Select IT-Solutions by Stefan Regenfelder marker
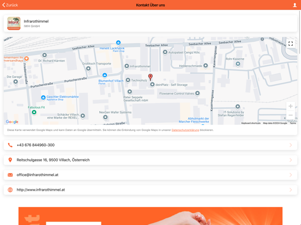The width and height of the screenshot is (301, 225). tap(238, 106)
